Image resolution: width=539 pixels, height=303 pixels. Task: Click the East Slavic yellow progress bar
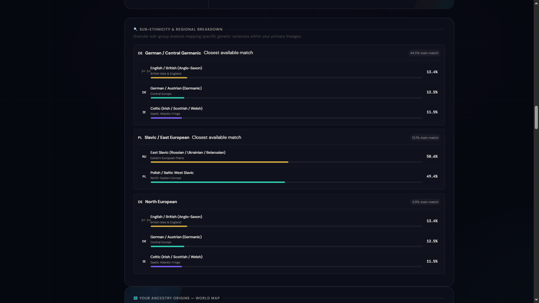click(x=219, y=162)
